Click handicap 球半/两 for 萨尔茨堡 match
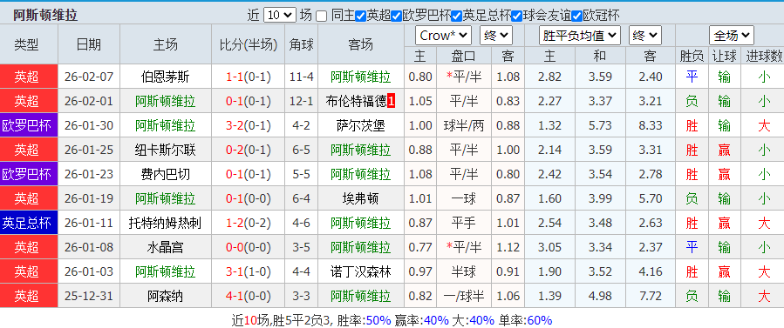784x328 pixels. (463, 125)
